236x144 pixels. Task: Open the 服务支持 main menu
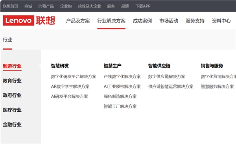(x=195, y=21)
